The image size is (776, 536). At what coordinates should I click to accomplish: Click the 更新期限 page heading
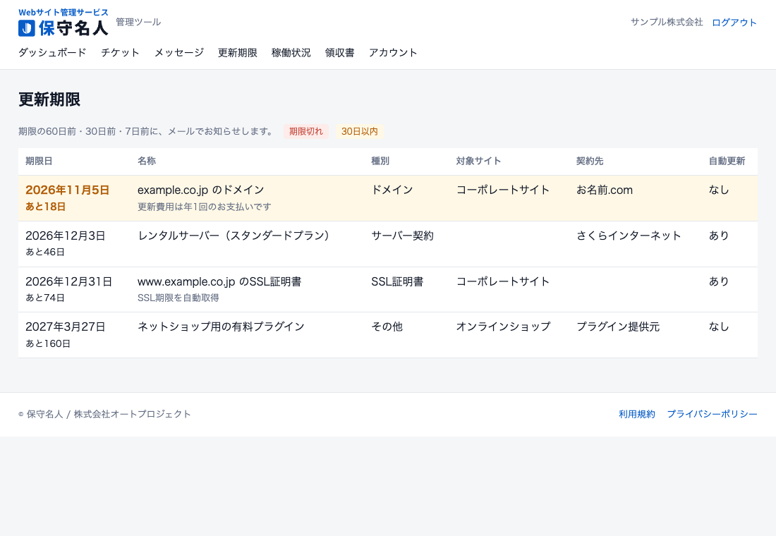pyautogui.click(x=49, y=99)
